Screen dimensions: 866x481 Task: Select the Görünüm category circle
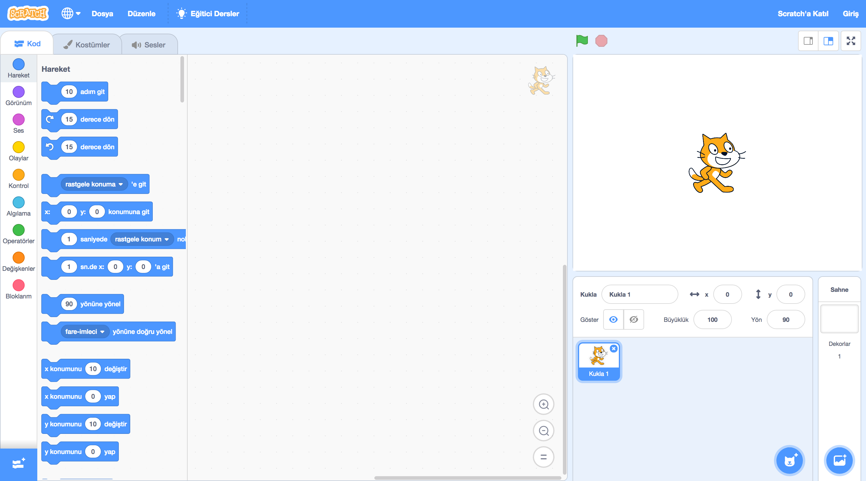[x=18, y=92]
